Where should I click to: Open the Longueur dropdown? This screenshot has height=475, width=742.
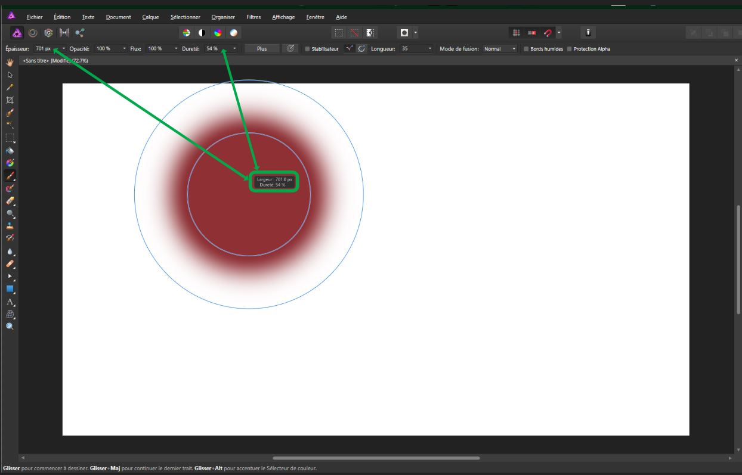(430, 49)
